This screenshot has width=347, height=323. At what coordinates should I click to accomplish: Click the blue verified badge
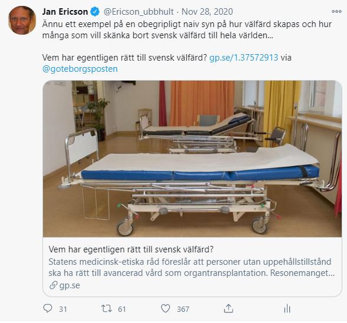(x=95, y=12)
